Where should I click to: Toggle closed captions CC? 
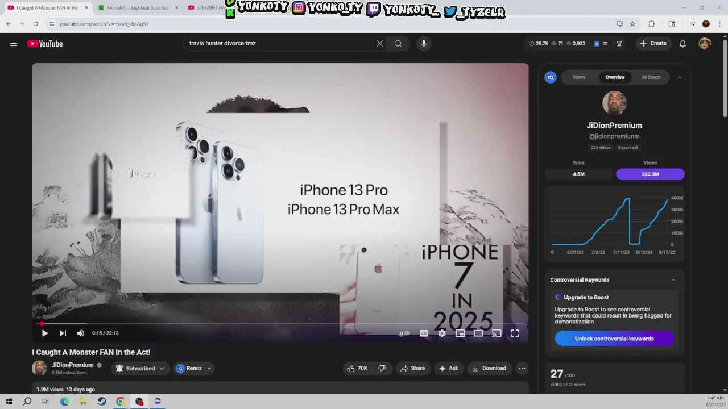(x=424, y=333)
